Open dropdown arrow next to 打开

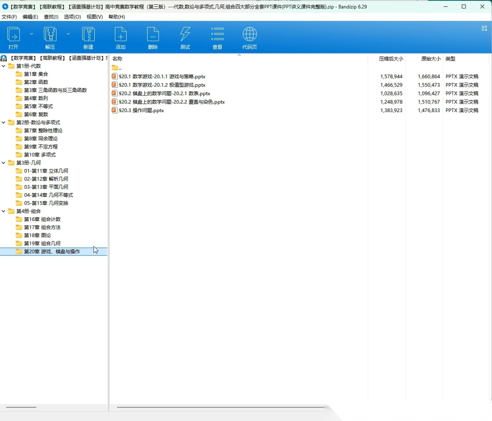click(31, 34)
